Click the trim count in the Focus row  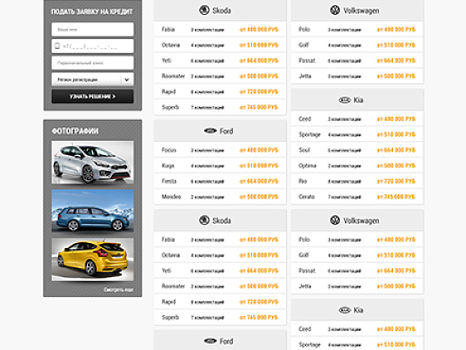click(x=207, y=151)
